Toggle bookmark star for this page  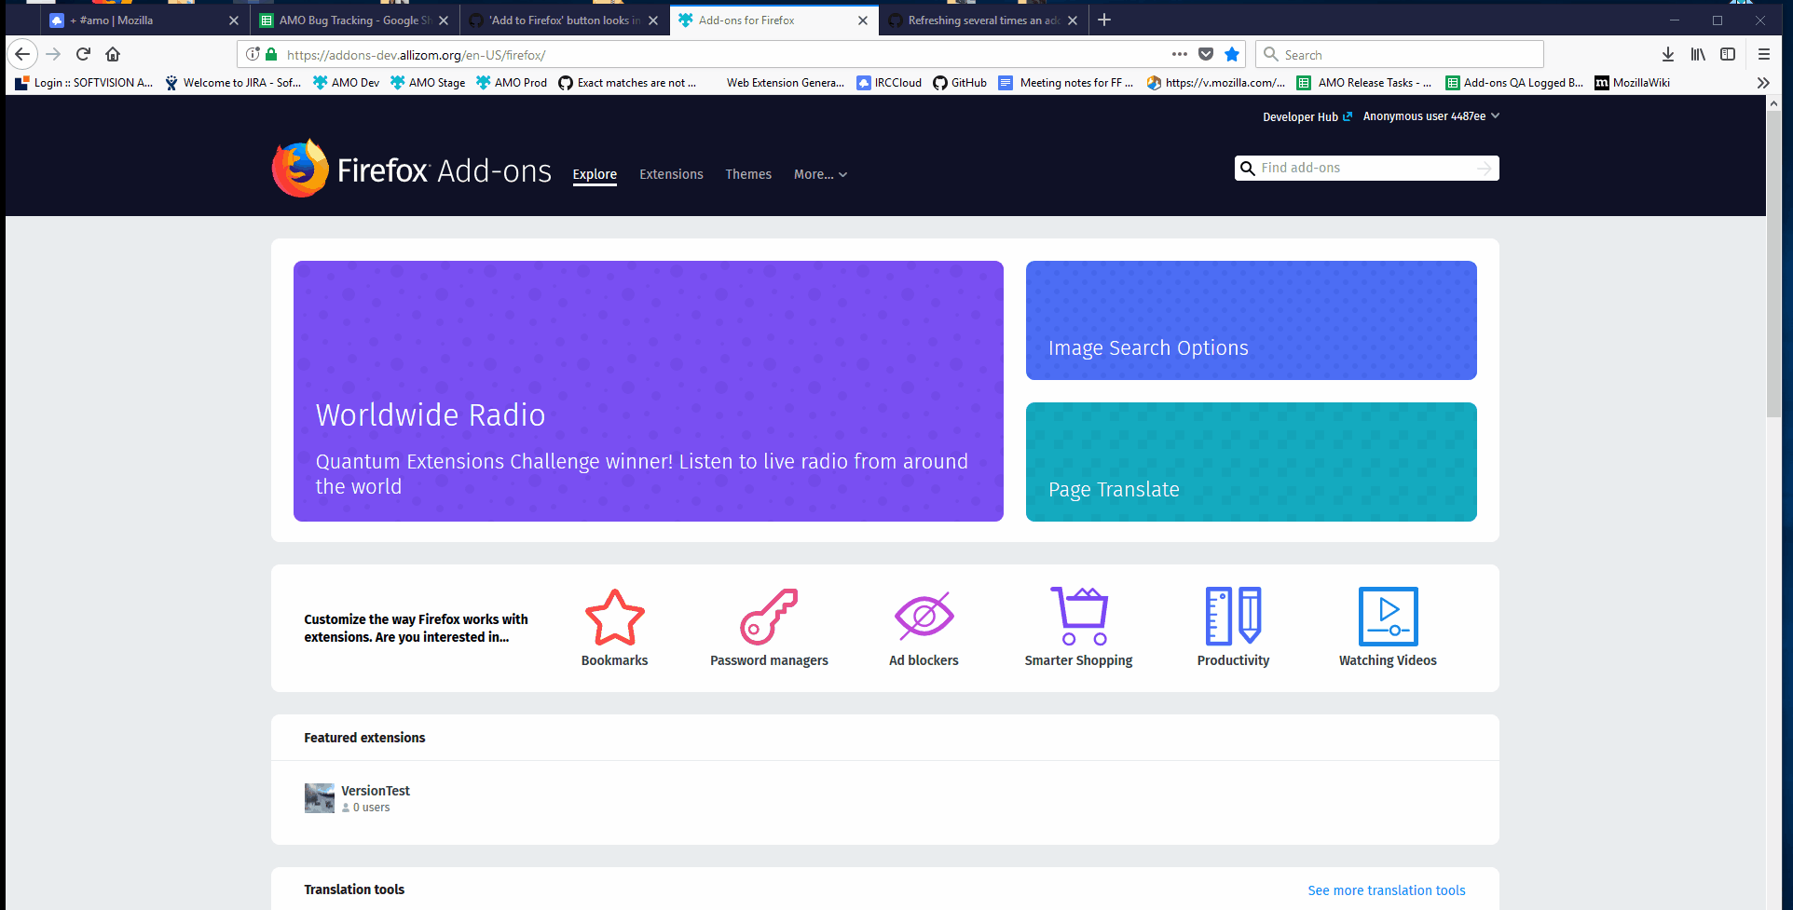point(1232,54)
